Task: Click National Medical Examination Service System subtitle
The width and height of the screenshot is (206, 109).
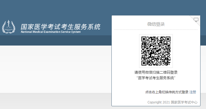Action: [x=51, y=32]
